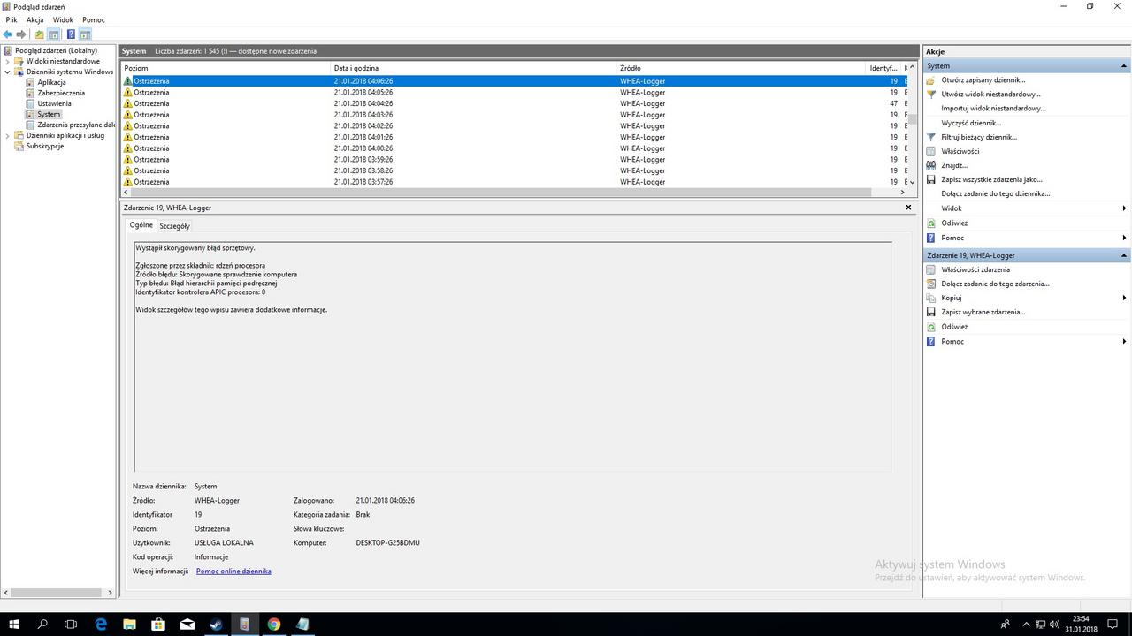Select the warning event at 03:57:26
Image resolution: width=1132 pixels, height=636 pixels.
pyautogui.click(x=514, y=182)
